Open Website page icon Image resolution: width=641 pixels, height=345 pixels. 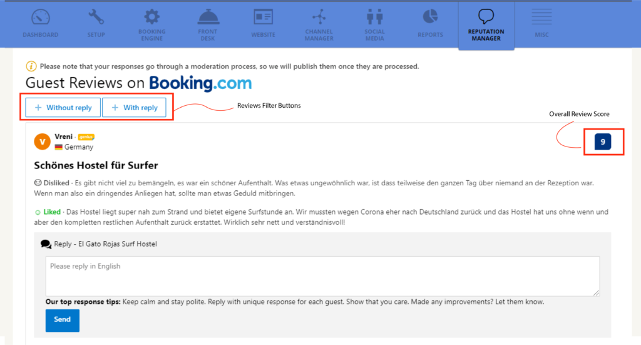coord(264,17)
